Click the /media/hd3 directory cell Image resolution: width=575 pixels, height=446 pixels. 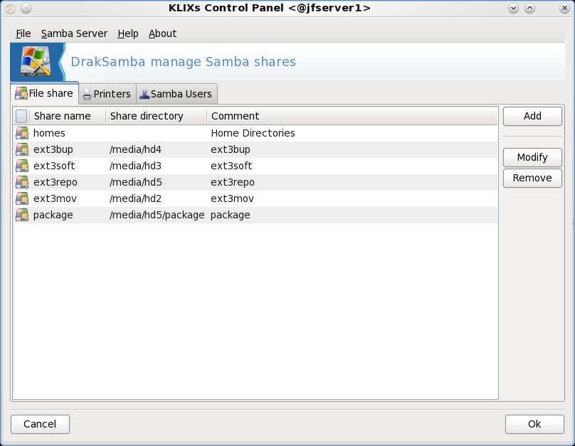pyautogui.click(x=135, y=166)
